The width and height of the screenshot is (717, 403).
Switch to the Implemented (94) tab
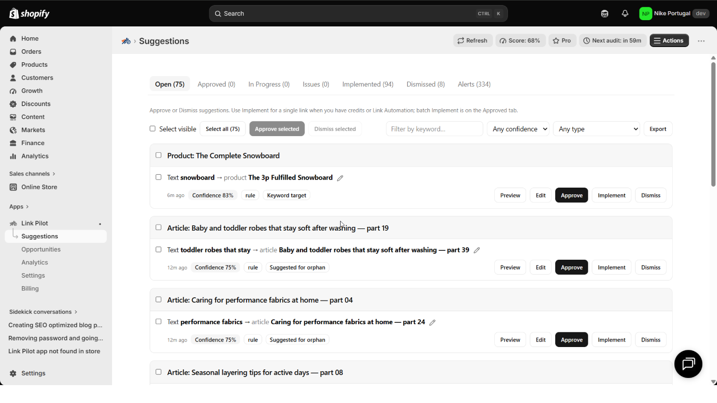click(x=368, y=84)
